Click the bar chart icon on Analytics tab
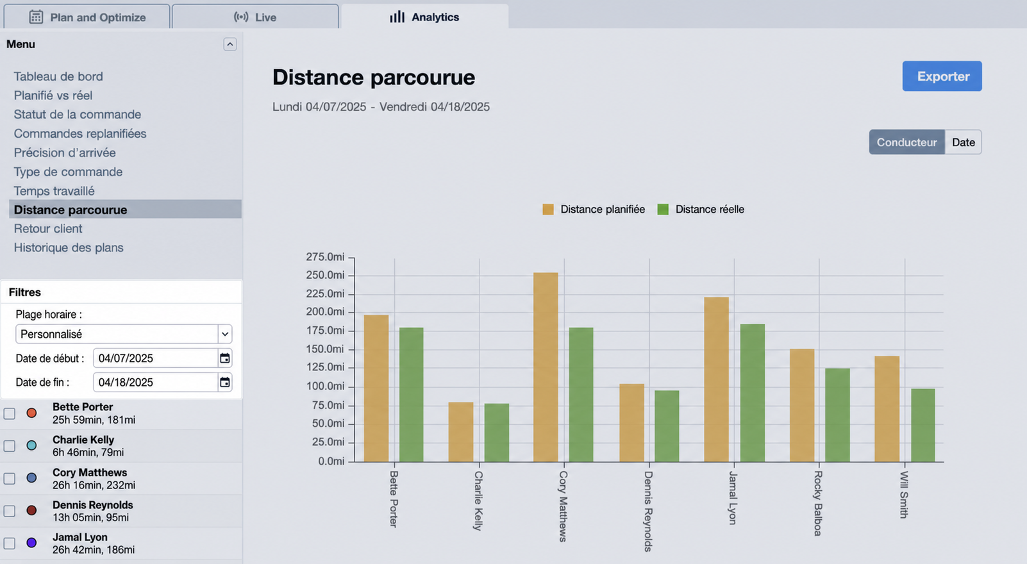 coord(397,17)
